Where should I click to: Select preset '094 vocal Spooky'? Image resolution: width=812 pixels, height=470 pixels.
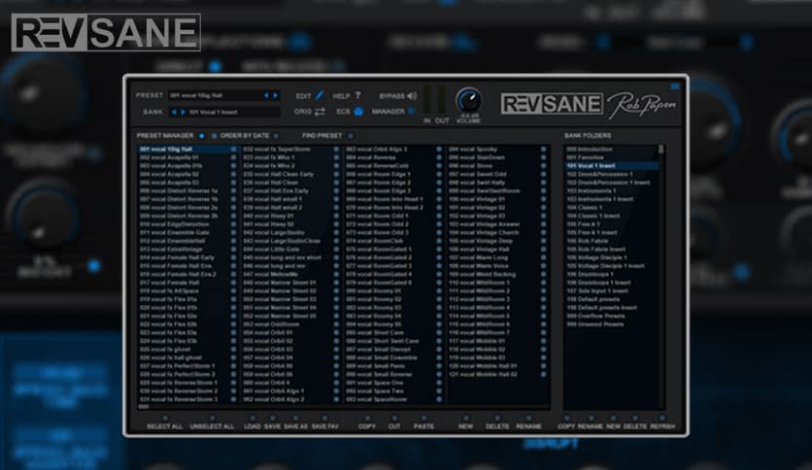pyautogui.click(x=493, y=150)
